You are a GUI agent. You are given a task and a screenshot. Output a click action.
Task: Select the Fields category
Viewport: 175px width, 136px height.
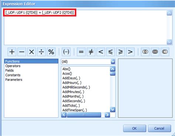tap(31, 71)
